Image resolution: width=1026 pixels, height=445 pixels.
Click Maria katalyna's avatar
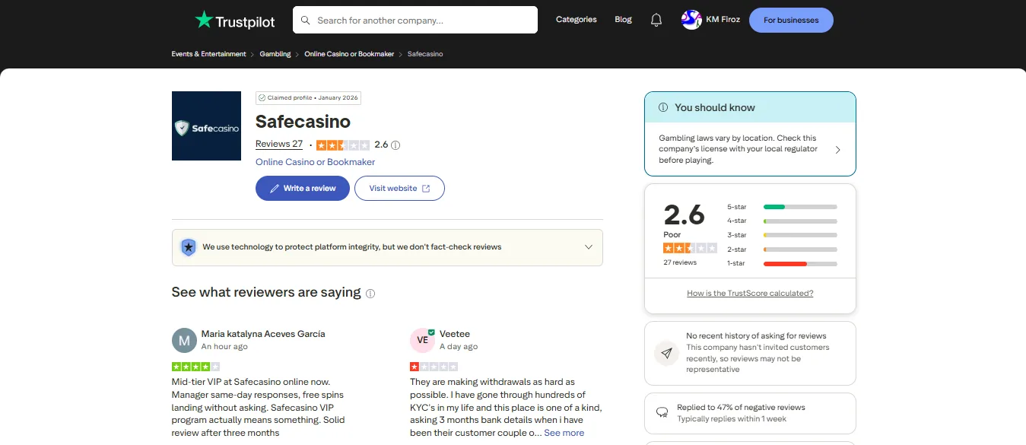(x=184, y=341)
